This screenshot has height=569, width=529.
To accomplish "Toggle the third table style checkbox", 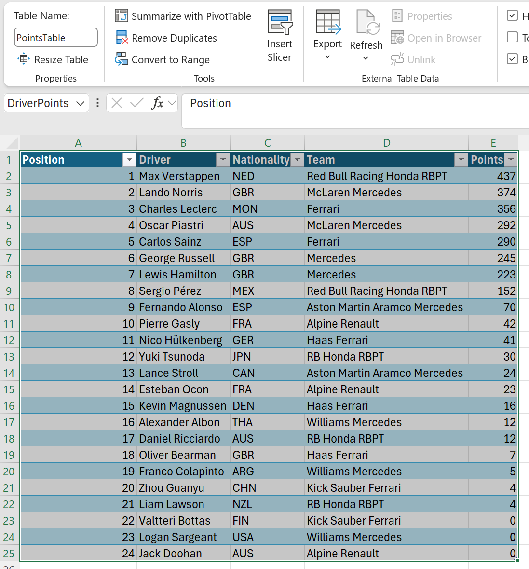I will (513, 59).
